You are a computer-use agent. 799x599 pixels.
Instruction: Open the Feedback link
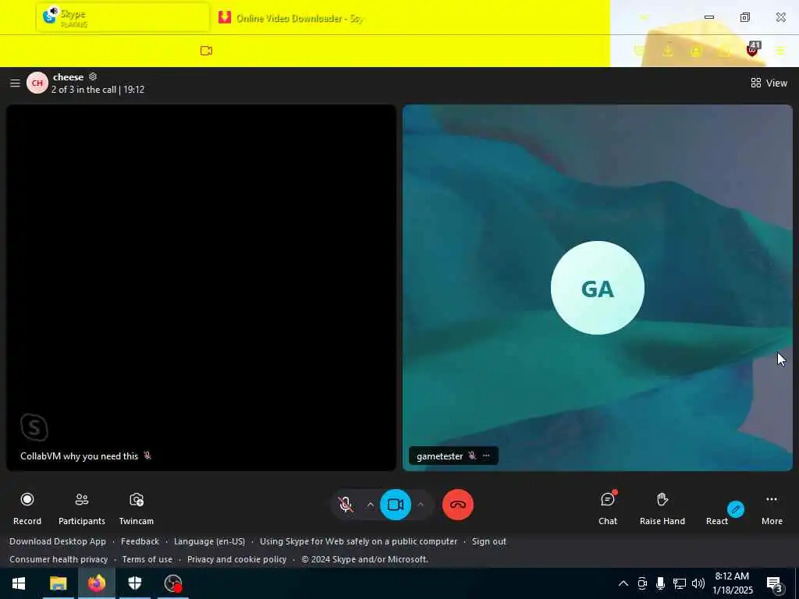[x=140, y=541]
